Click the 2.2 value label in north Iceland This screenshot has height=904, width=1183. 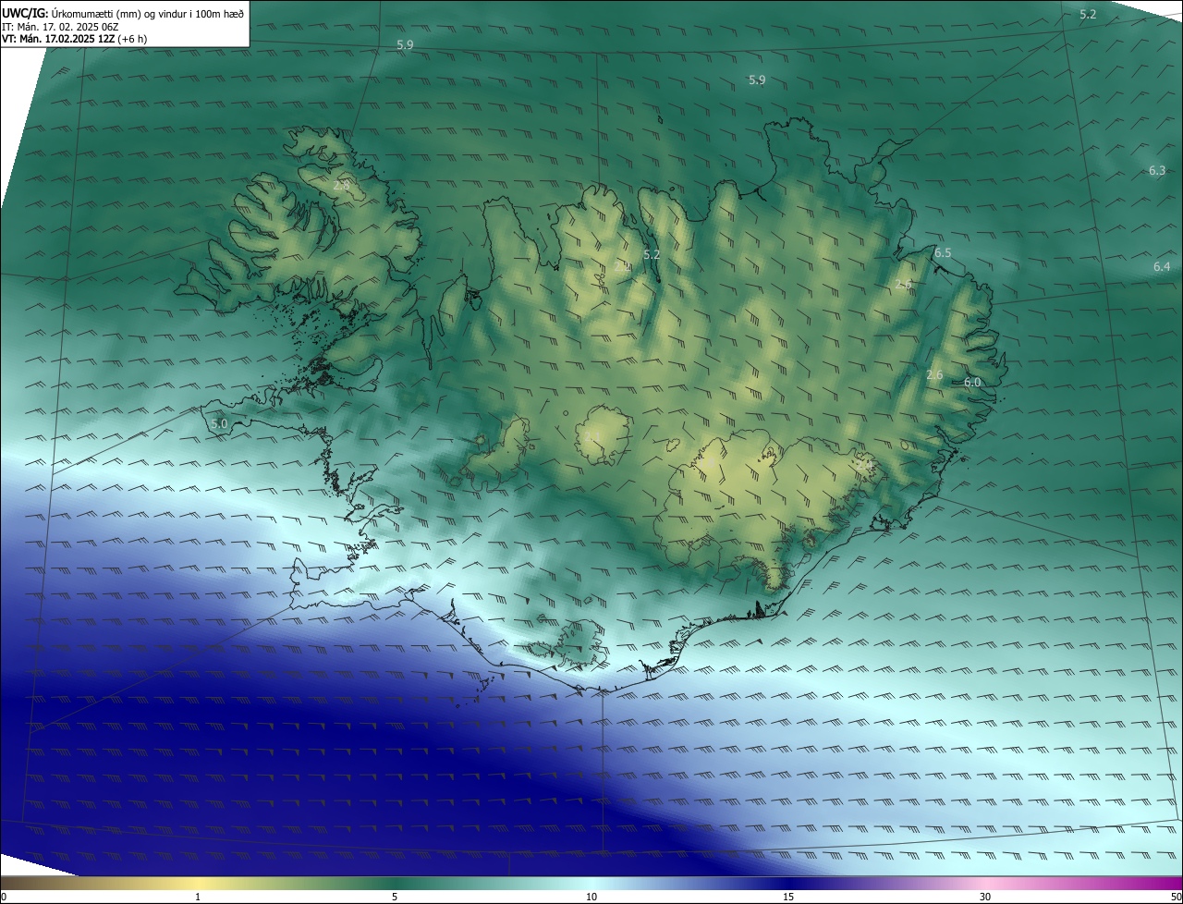pyautogui.click(x=623, y=266)
